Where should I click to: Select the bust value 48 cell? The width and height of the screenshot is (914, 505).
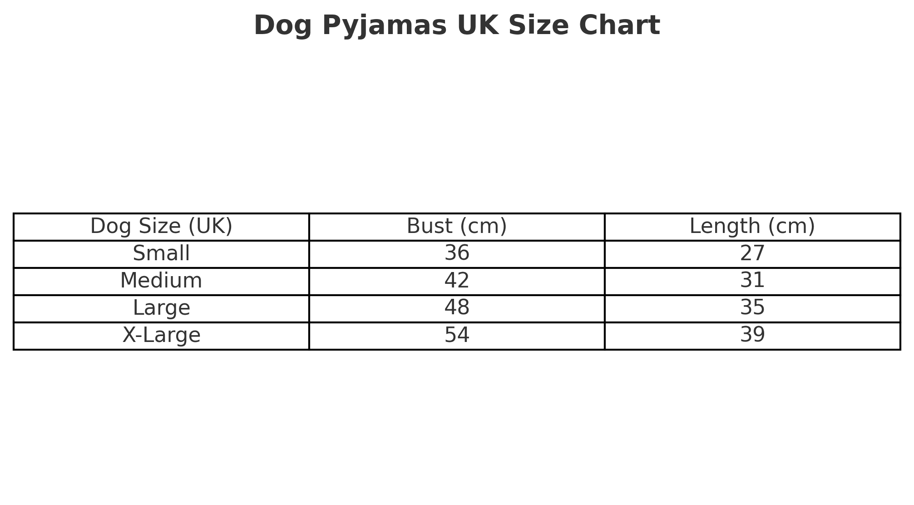click(456, 308)
